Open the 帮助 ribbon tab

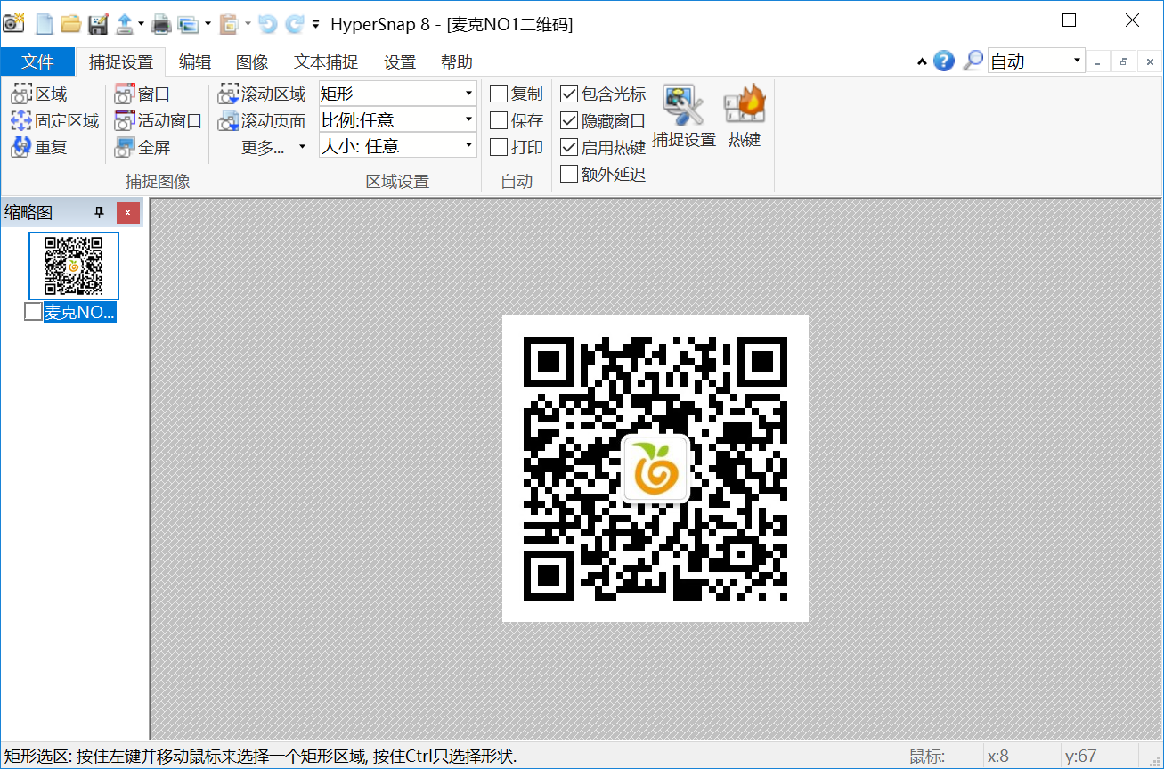pyautogui.click(x=457, y=61)
